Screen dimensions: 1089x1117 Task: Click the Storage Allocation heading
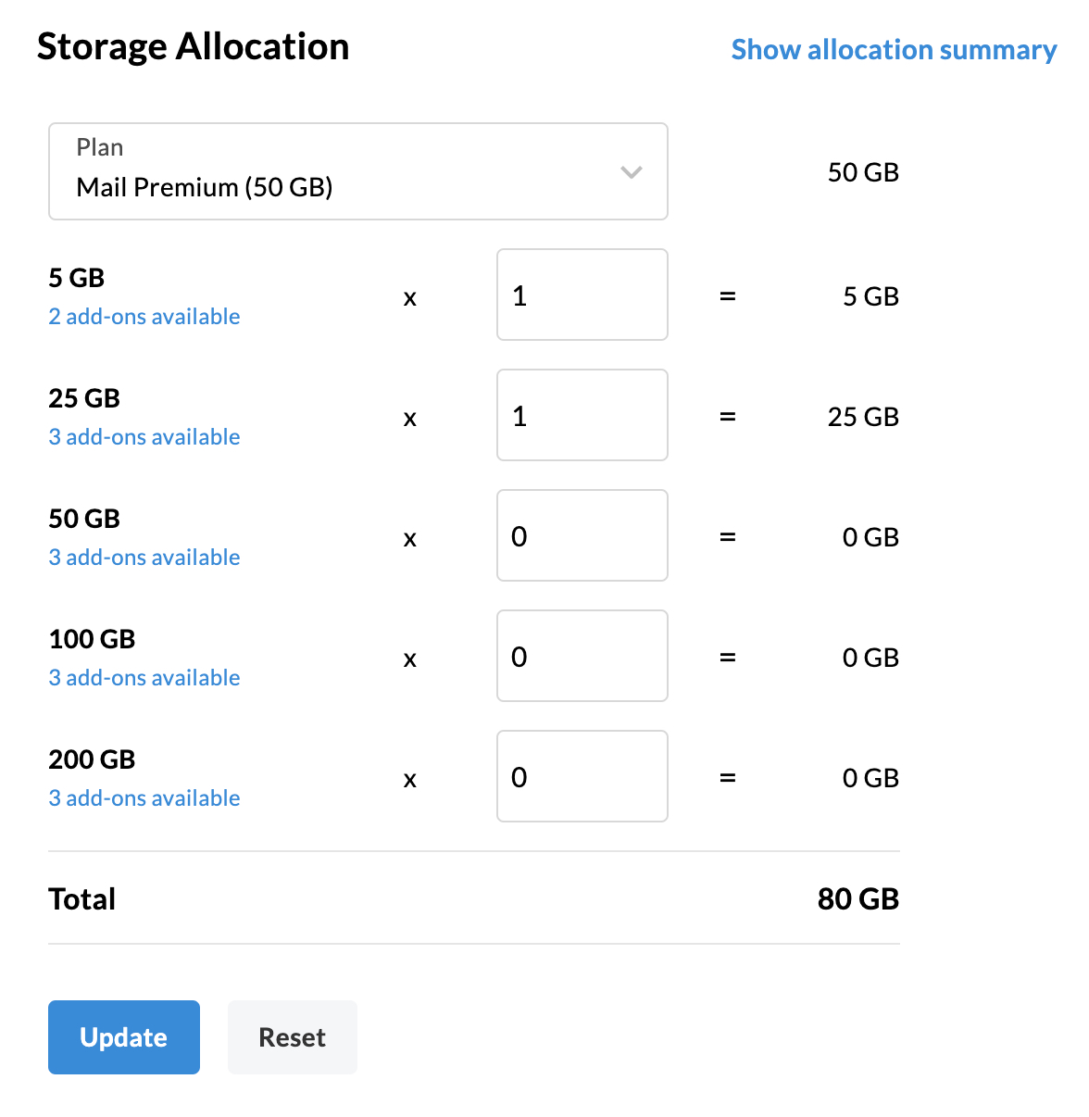point(194,46)
